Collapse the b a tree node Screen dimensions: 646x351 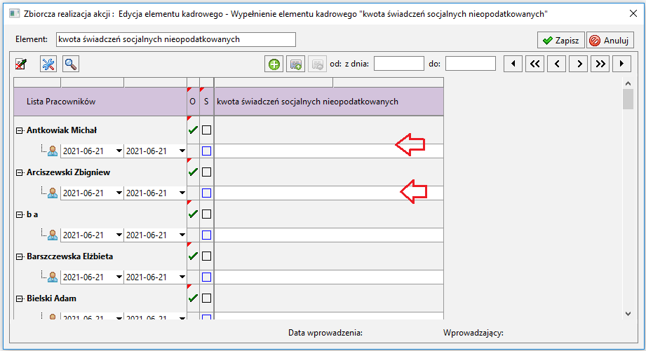19,215
